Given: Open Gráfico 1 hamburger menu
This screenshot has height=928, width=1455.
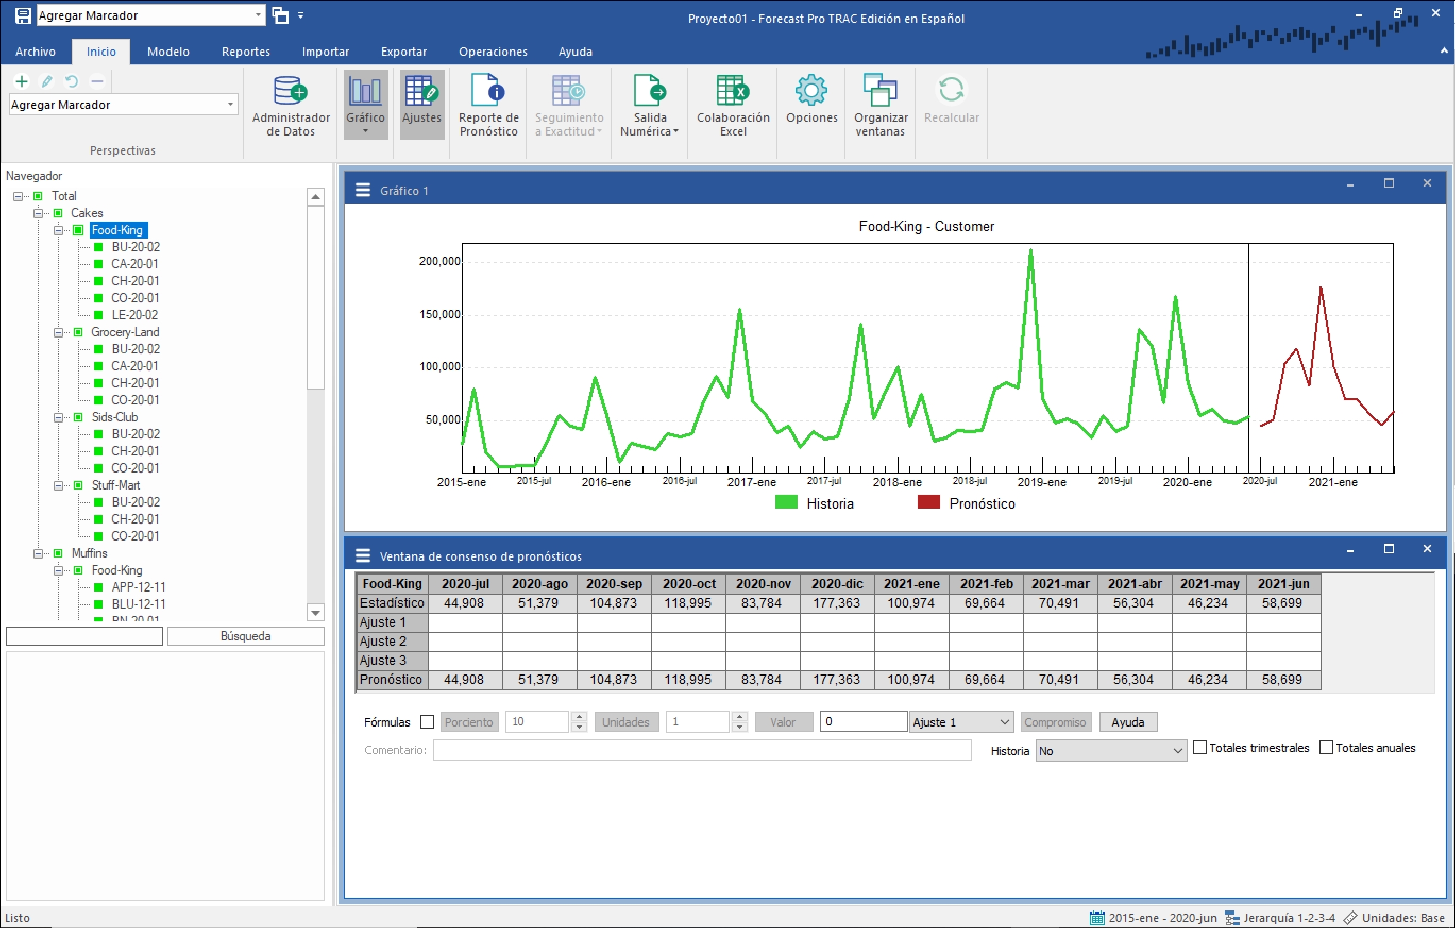Looking at the screenshot, I should [362, 190].
